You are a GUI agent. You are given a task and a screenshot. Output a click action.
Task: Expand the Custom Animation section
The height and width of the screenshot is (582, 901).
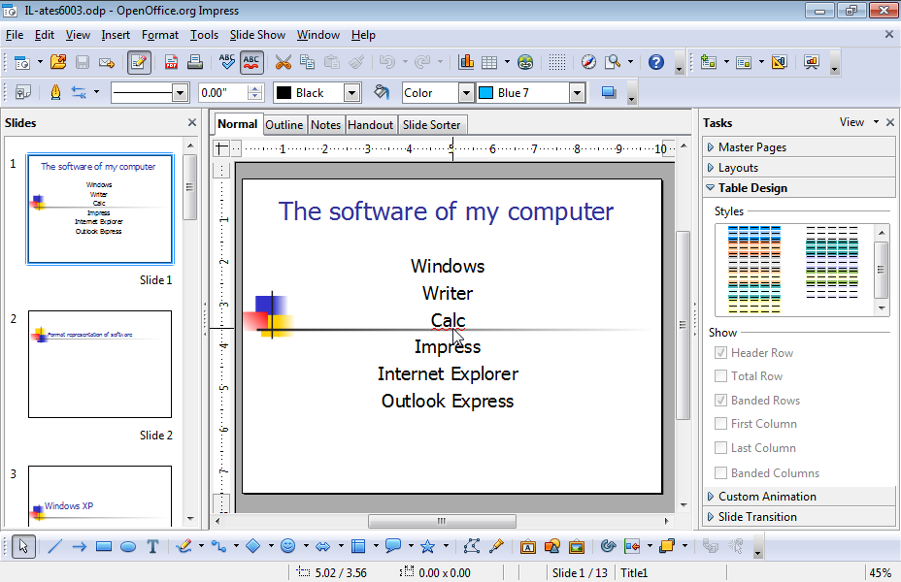799,497
